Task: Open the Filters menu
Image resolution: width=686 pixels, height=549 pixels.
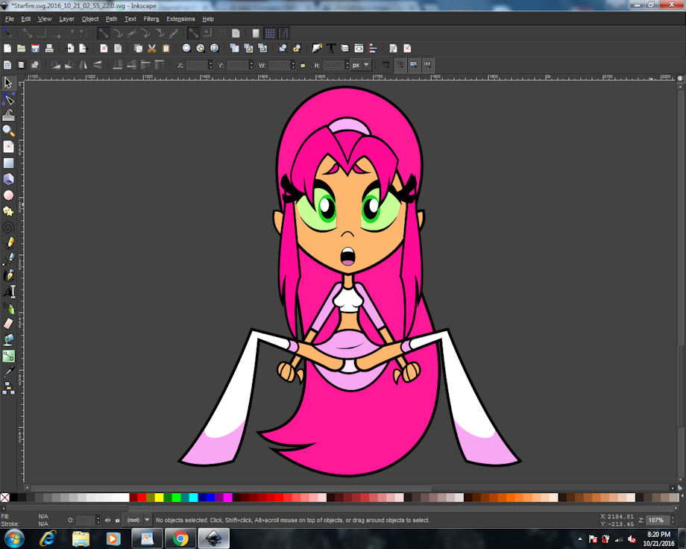Action: coord(151,19)
